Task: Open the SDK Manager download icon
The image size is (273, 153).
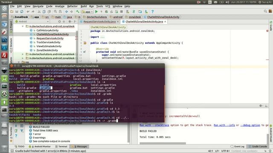Action: tap(146, 11)
